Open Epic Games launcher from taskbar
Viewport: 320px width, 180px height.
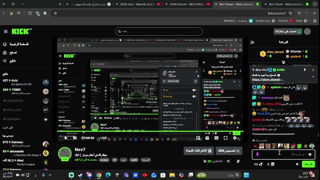coord(117,175)
